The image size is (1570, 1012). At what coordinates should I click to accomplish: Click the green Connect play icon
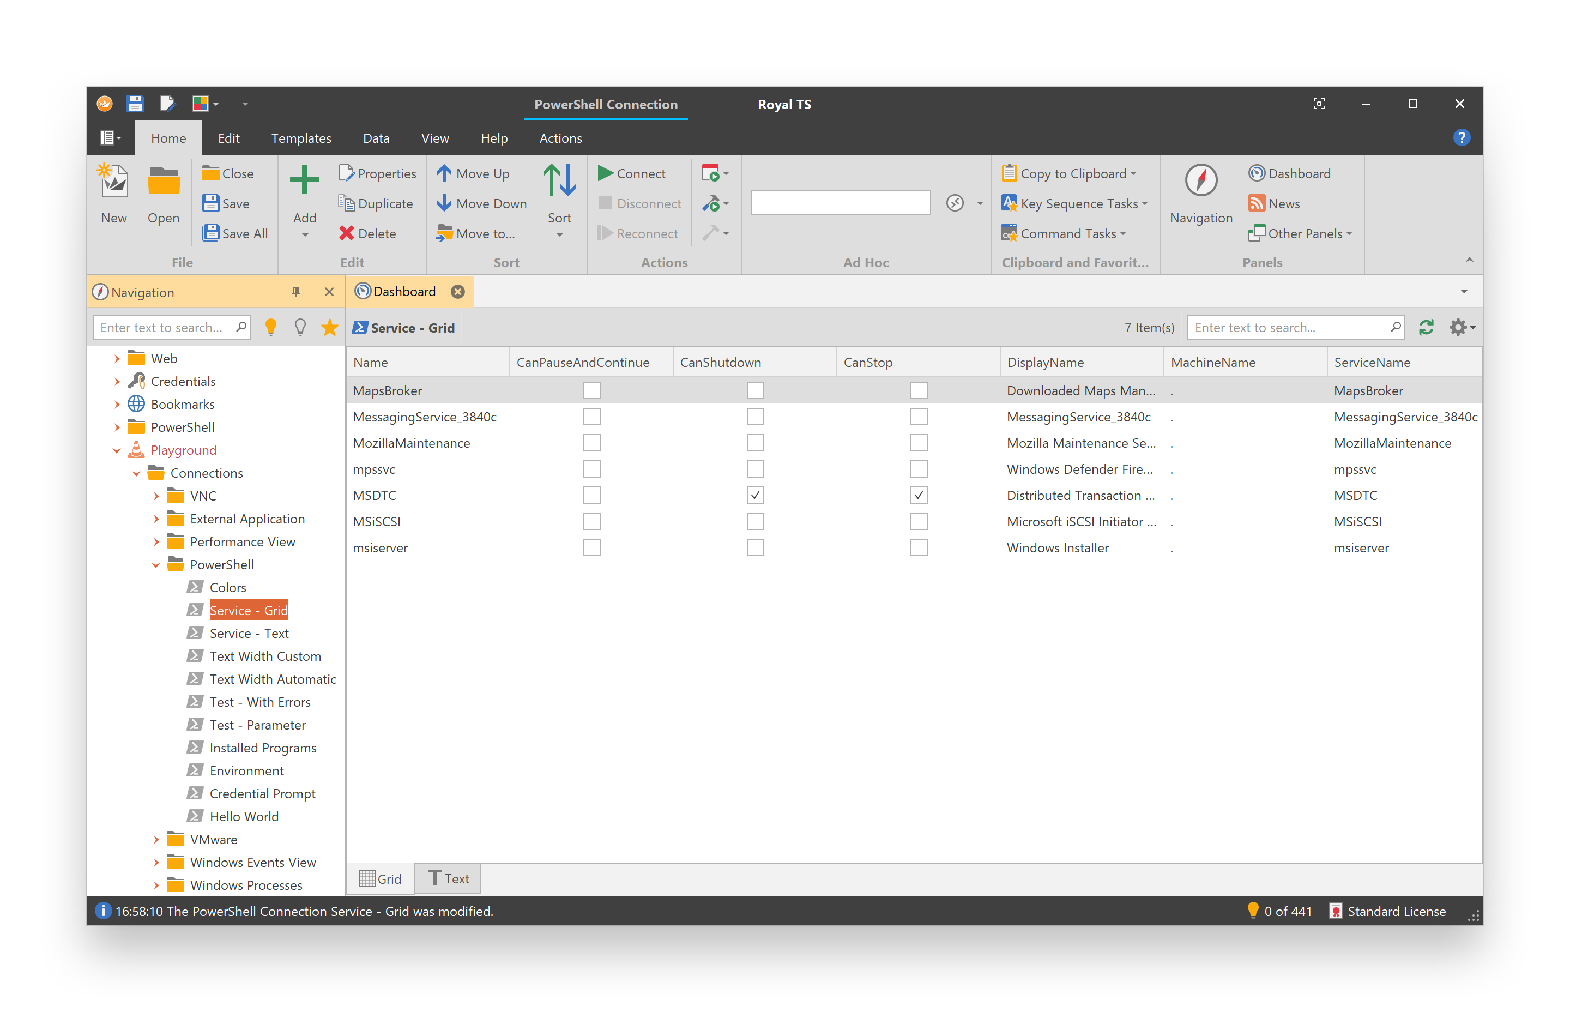[605, 173]
